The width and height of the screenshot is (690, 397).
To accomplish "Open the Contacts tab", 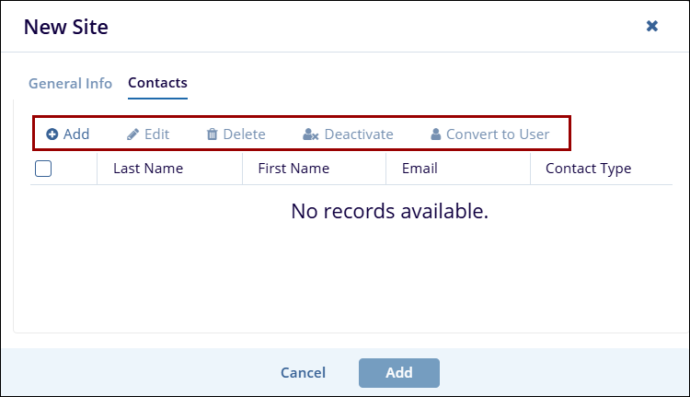I will 157,83.
